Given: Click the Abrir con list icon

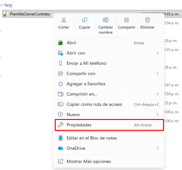Looking at the screenshot, I should point(61,53).
